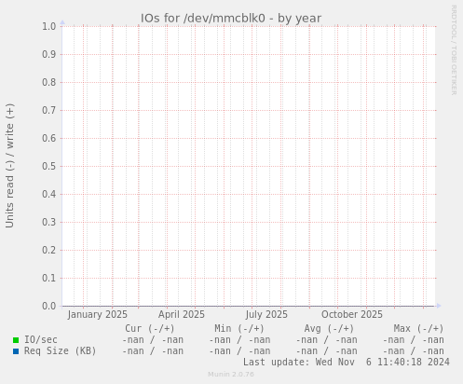Viewport: 463px width, 384px height.
Task: Click the IO/sec Max '-nan / -nan' value
Action: click(x=413, y=340)
